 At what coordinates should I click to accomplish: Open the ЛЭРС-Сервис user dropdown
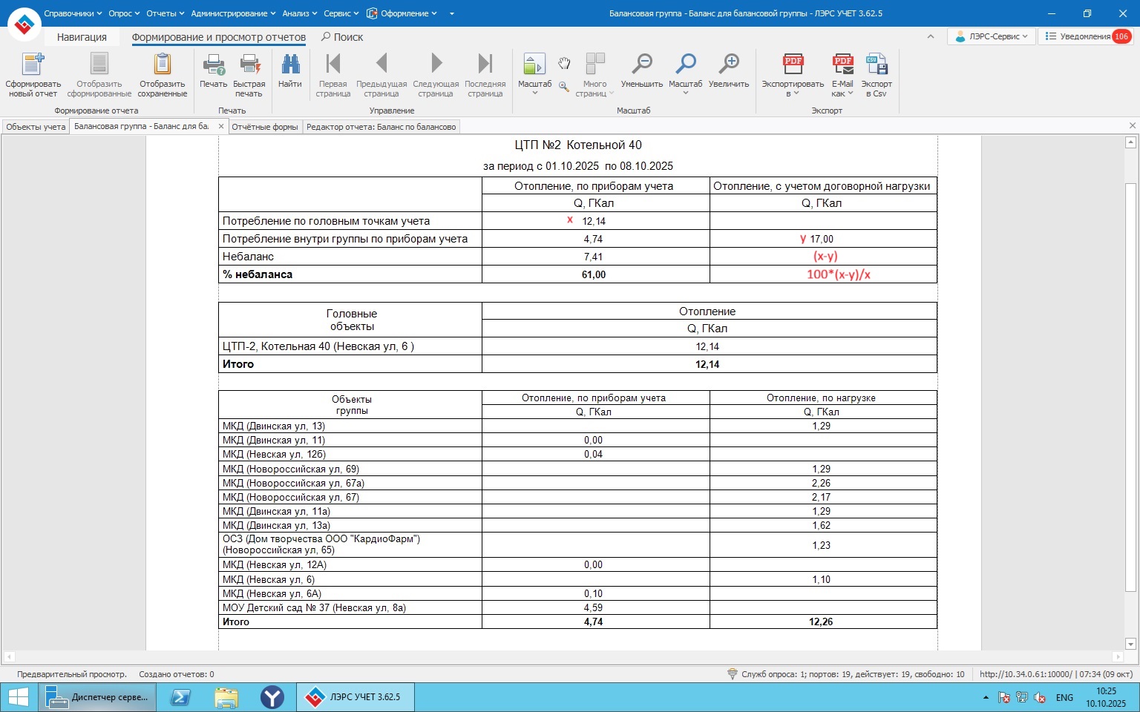(991, 36)
